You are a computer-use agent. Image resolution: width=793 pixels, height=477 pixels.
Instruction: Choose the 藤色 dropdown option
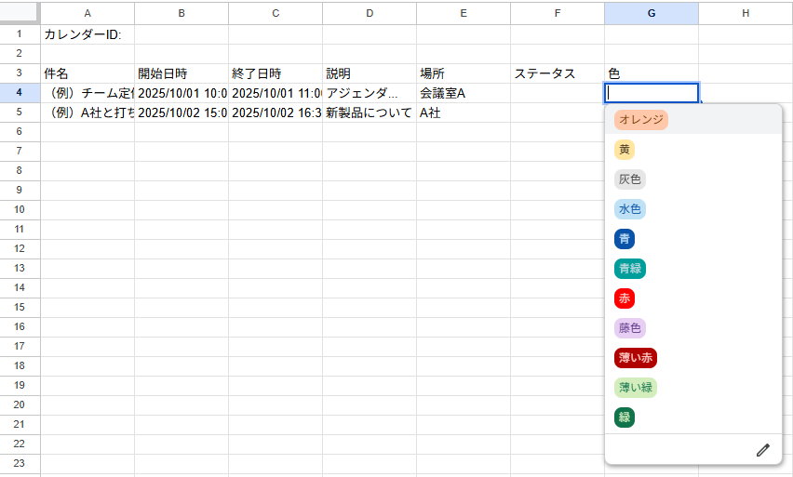(x=630, y=328)
